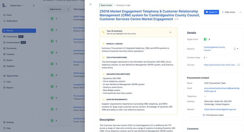Toggle the buyer bookmark icon for Cambridgeshire County Council
This screenshot has width=244, height=132.
[x=235, y=49]
